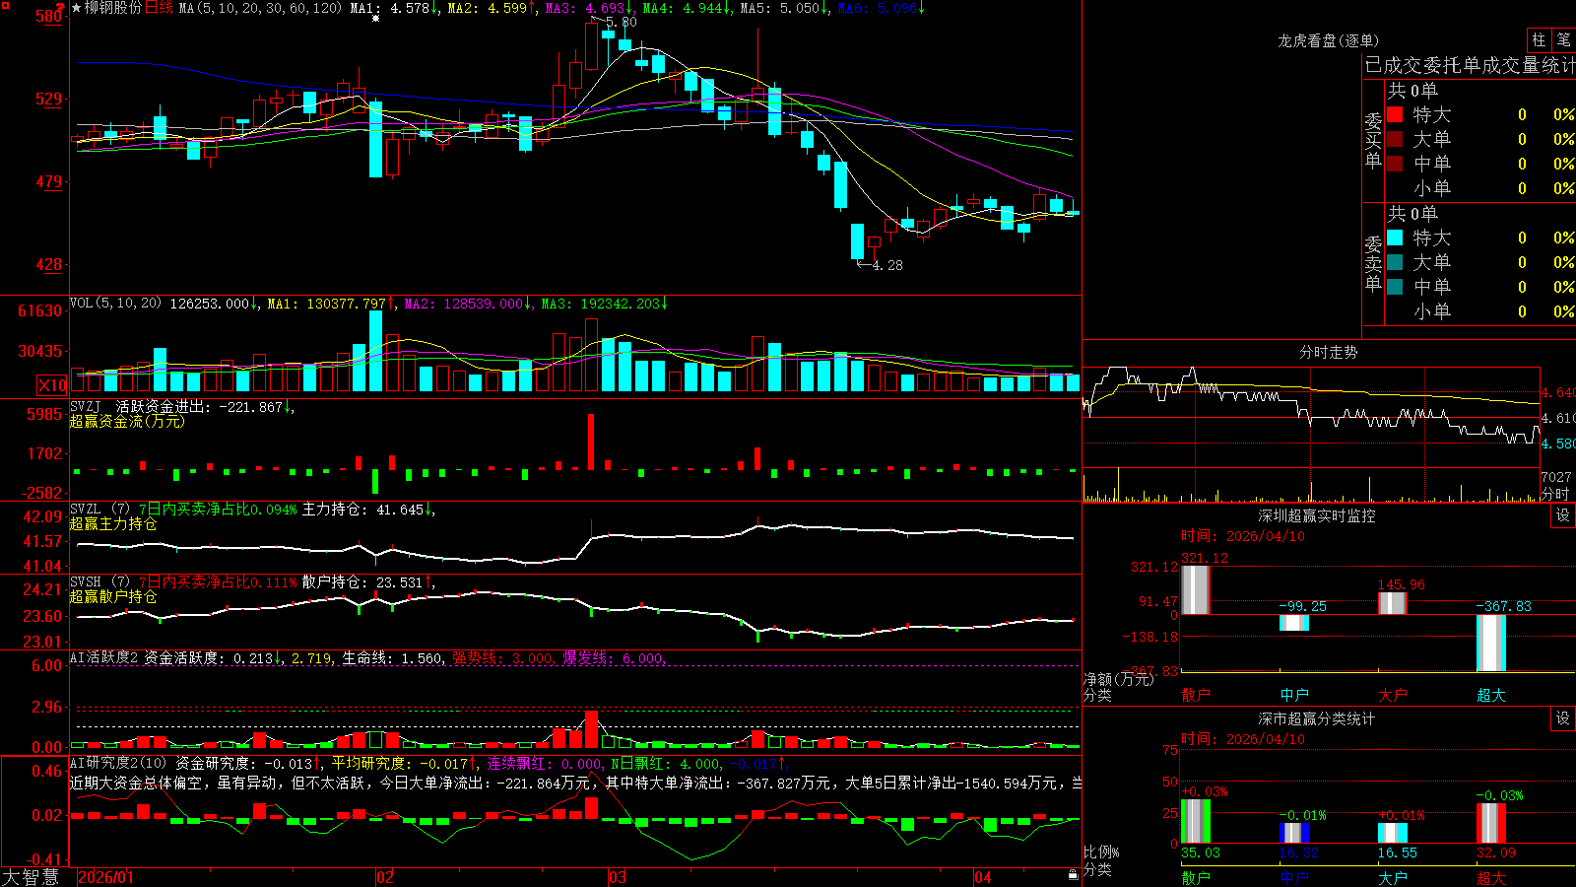This screenshot has width=1576, height=887.
Task: Click the 委卖单 vertical label
Action: (x=1373, y=263)
